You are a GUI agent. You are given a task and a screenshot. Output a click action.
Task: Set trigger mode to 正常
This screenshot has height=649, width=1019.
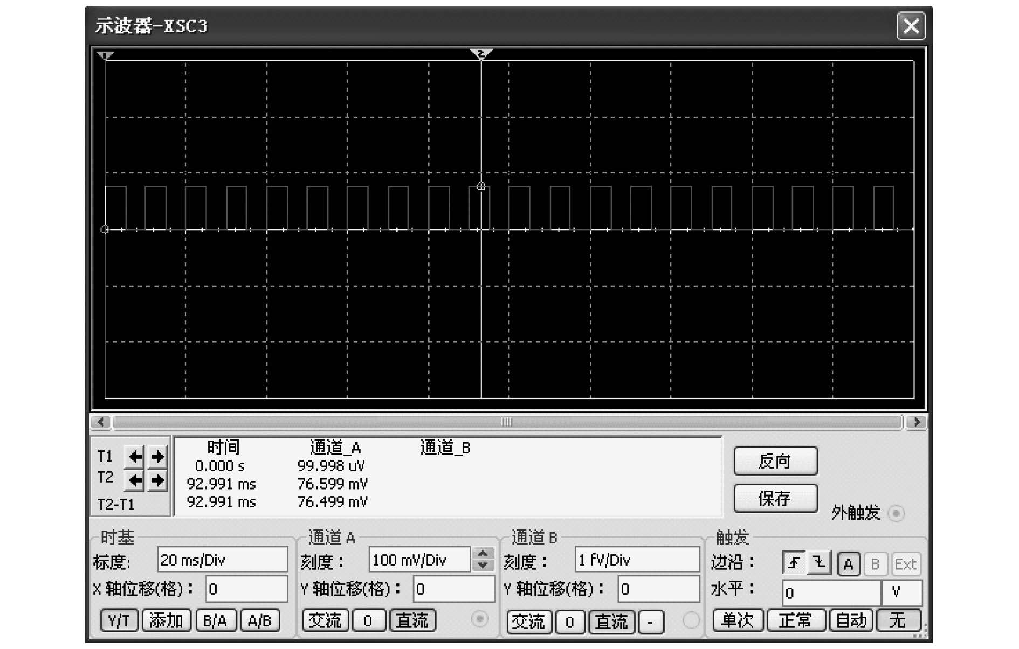pos(796,620)
